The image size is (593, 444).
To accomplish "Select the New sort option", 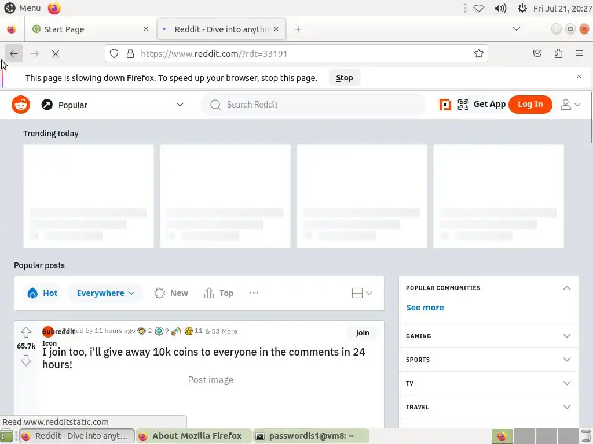I will [171, 293].
